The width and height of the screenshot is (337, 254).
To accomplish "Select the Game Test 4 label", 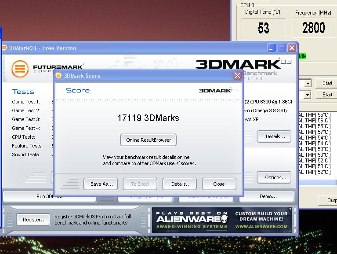I will click(26, 128).
